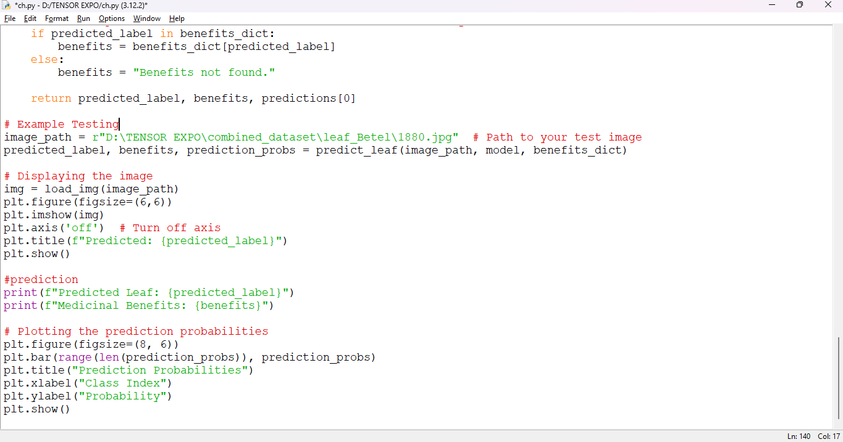This screenshot has height=442, width=843.
Task: Open the File menu
Action: pyautogui.click(x=10, y=18)
